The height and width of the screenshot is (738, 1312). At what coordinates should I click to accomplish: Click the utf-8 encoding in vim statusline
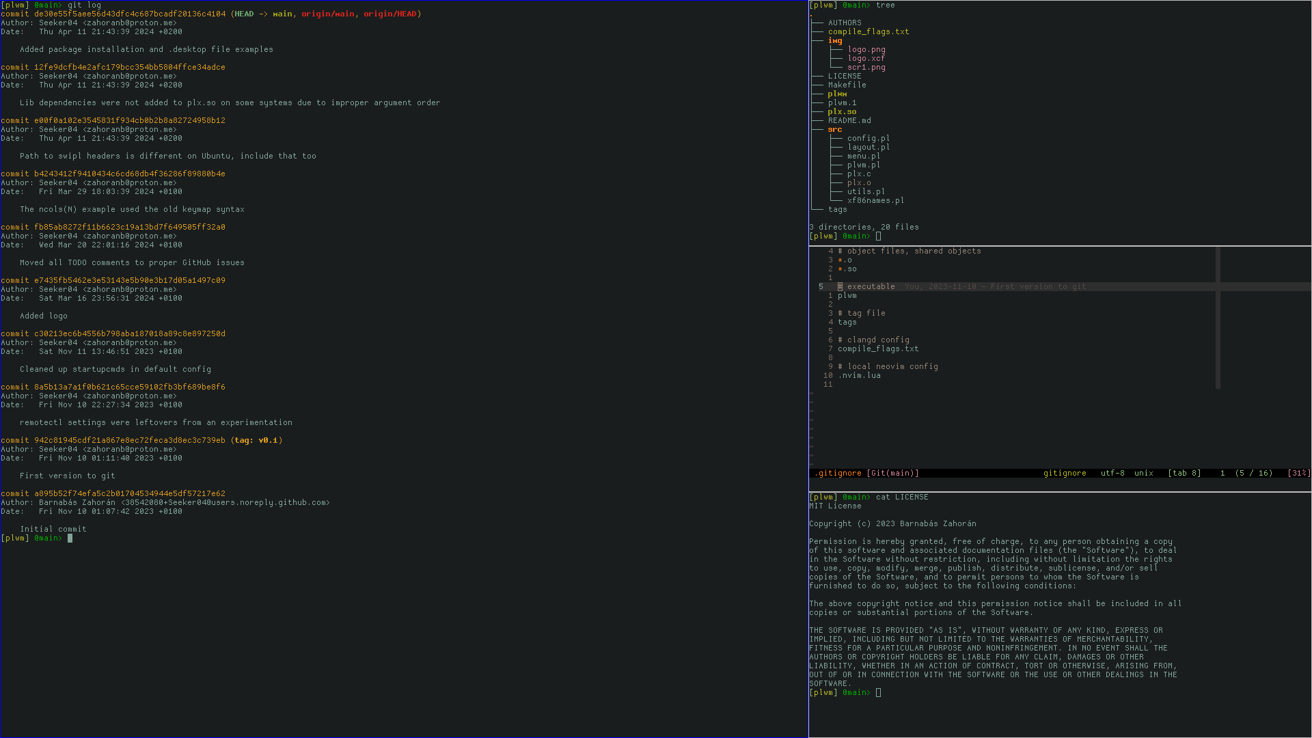click(1112, 474)
